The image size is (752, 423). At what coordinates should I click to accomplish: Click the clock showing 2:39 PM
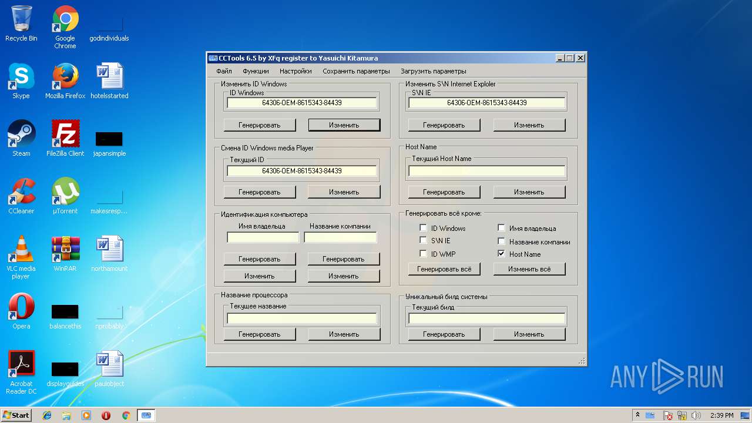pos(721,415)
